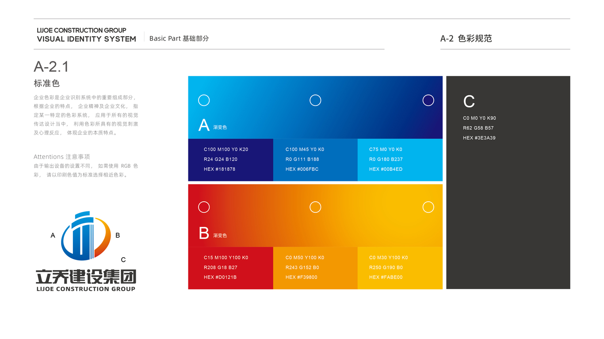Click the Attentions 注意事项 heading
Image resolution: width=604 pixels, height=339 pixels.
(x=62, y=157)
